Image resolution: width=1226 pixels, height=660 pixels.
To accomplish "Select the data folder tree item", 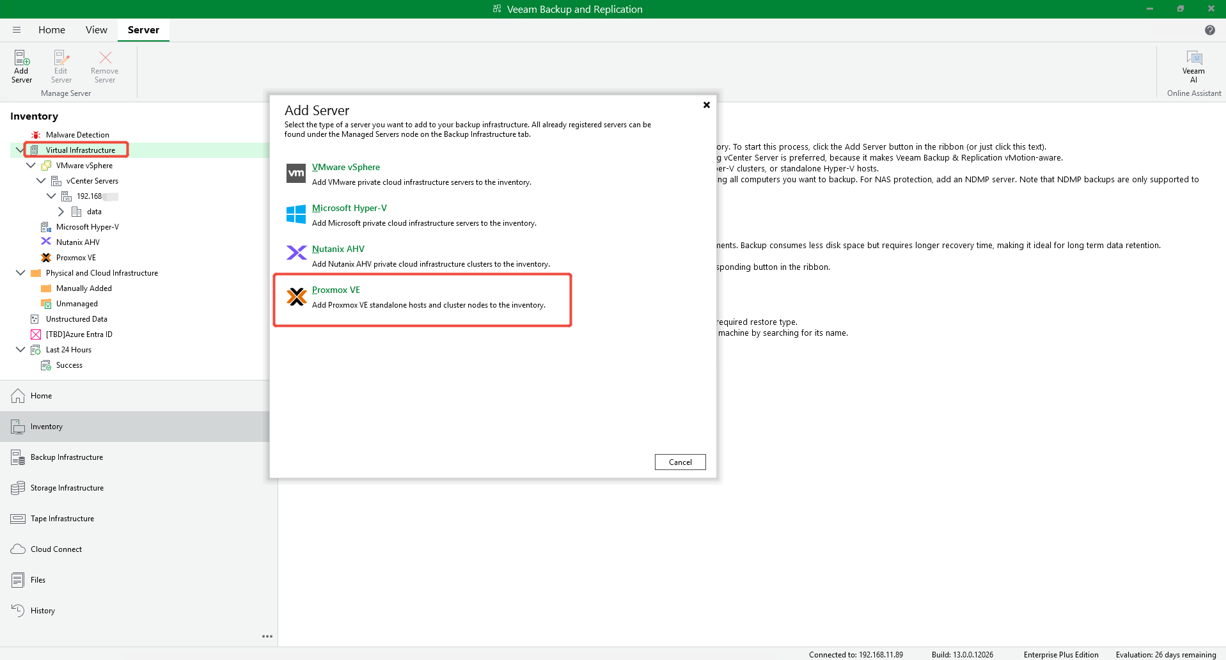I will (x=94, y=212).
